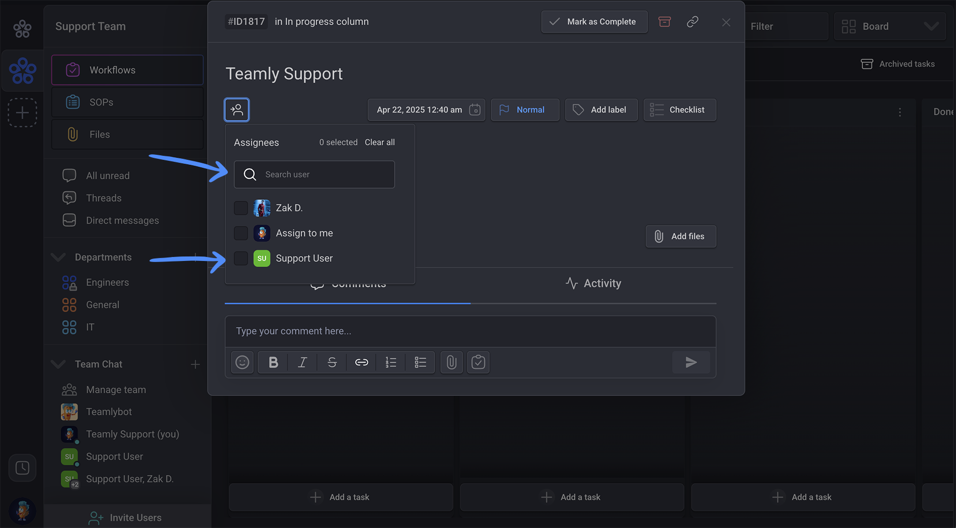Collapse the Team Chat section
The width and height of the screenshot is (956, 528).
click(x=58, y=364)
